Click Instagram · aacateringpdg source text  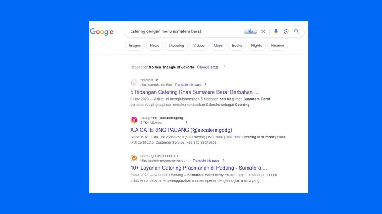coord(162,118)
